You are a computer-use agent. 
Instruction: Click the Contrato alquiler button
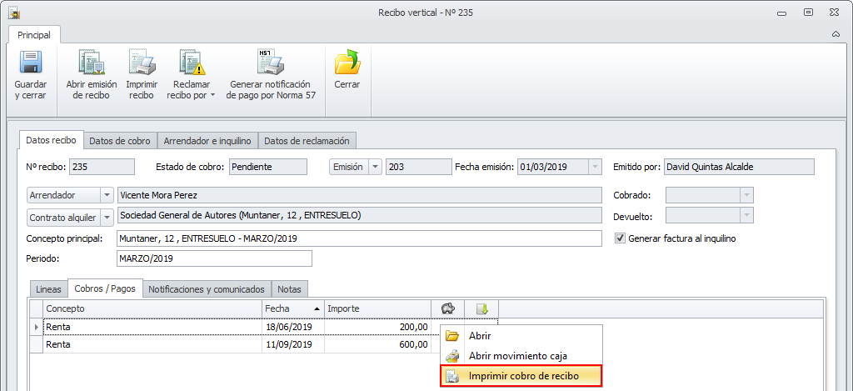tap(63, 218)
